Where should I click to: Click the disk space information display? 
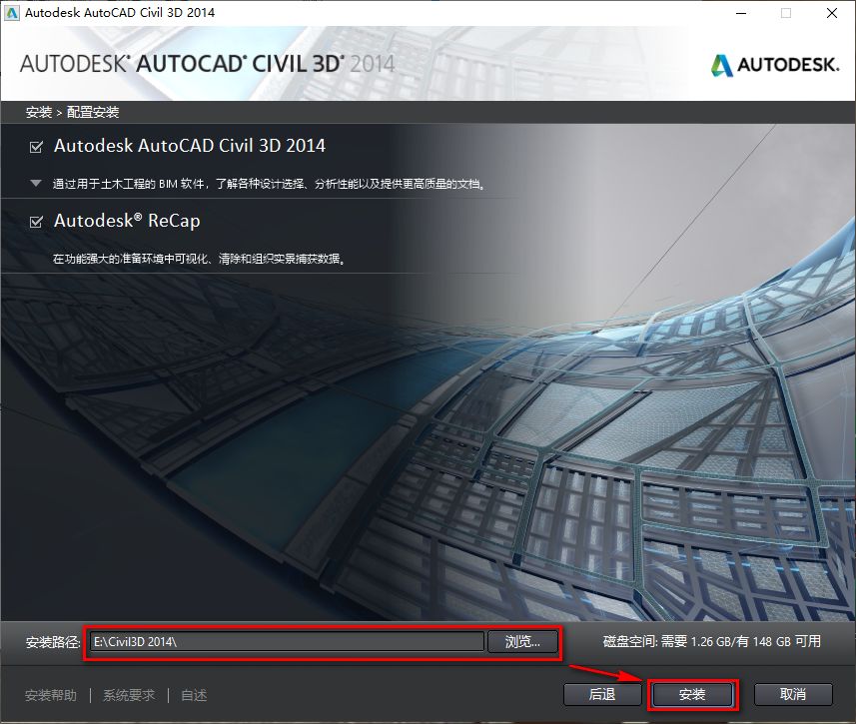[x=710, y=643]
